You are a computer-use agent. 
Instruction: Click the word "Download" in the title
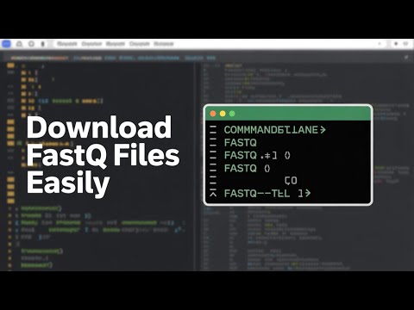coord(99,127)
